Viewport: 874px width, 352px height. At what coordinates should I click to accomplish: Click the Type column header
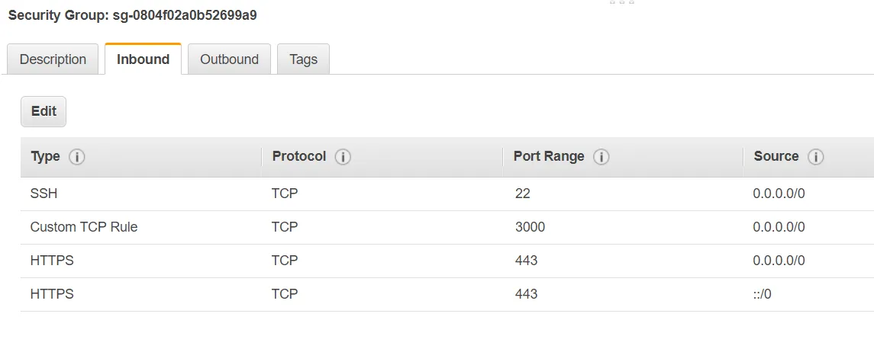(x=45, y=156)
